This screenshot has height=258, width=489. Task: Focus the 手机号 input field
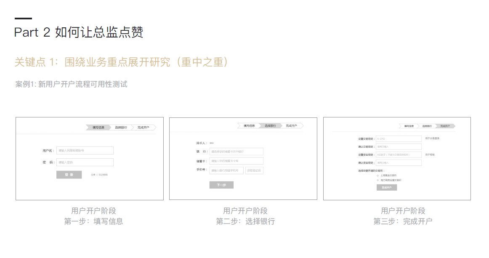point(226,170)
